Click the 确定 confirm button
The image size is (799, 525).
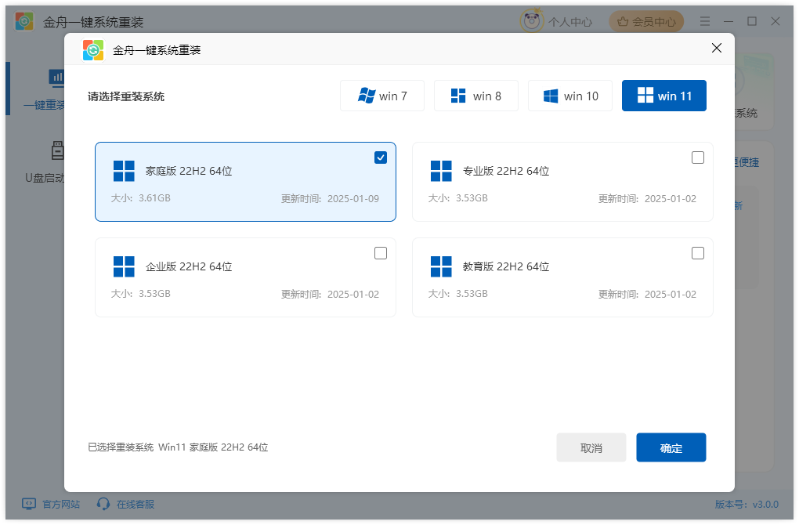point(671,447)
